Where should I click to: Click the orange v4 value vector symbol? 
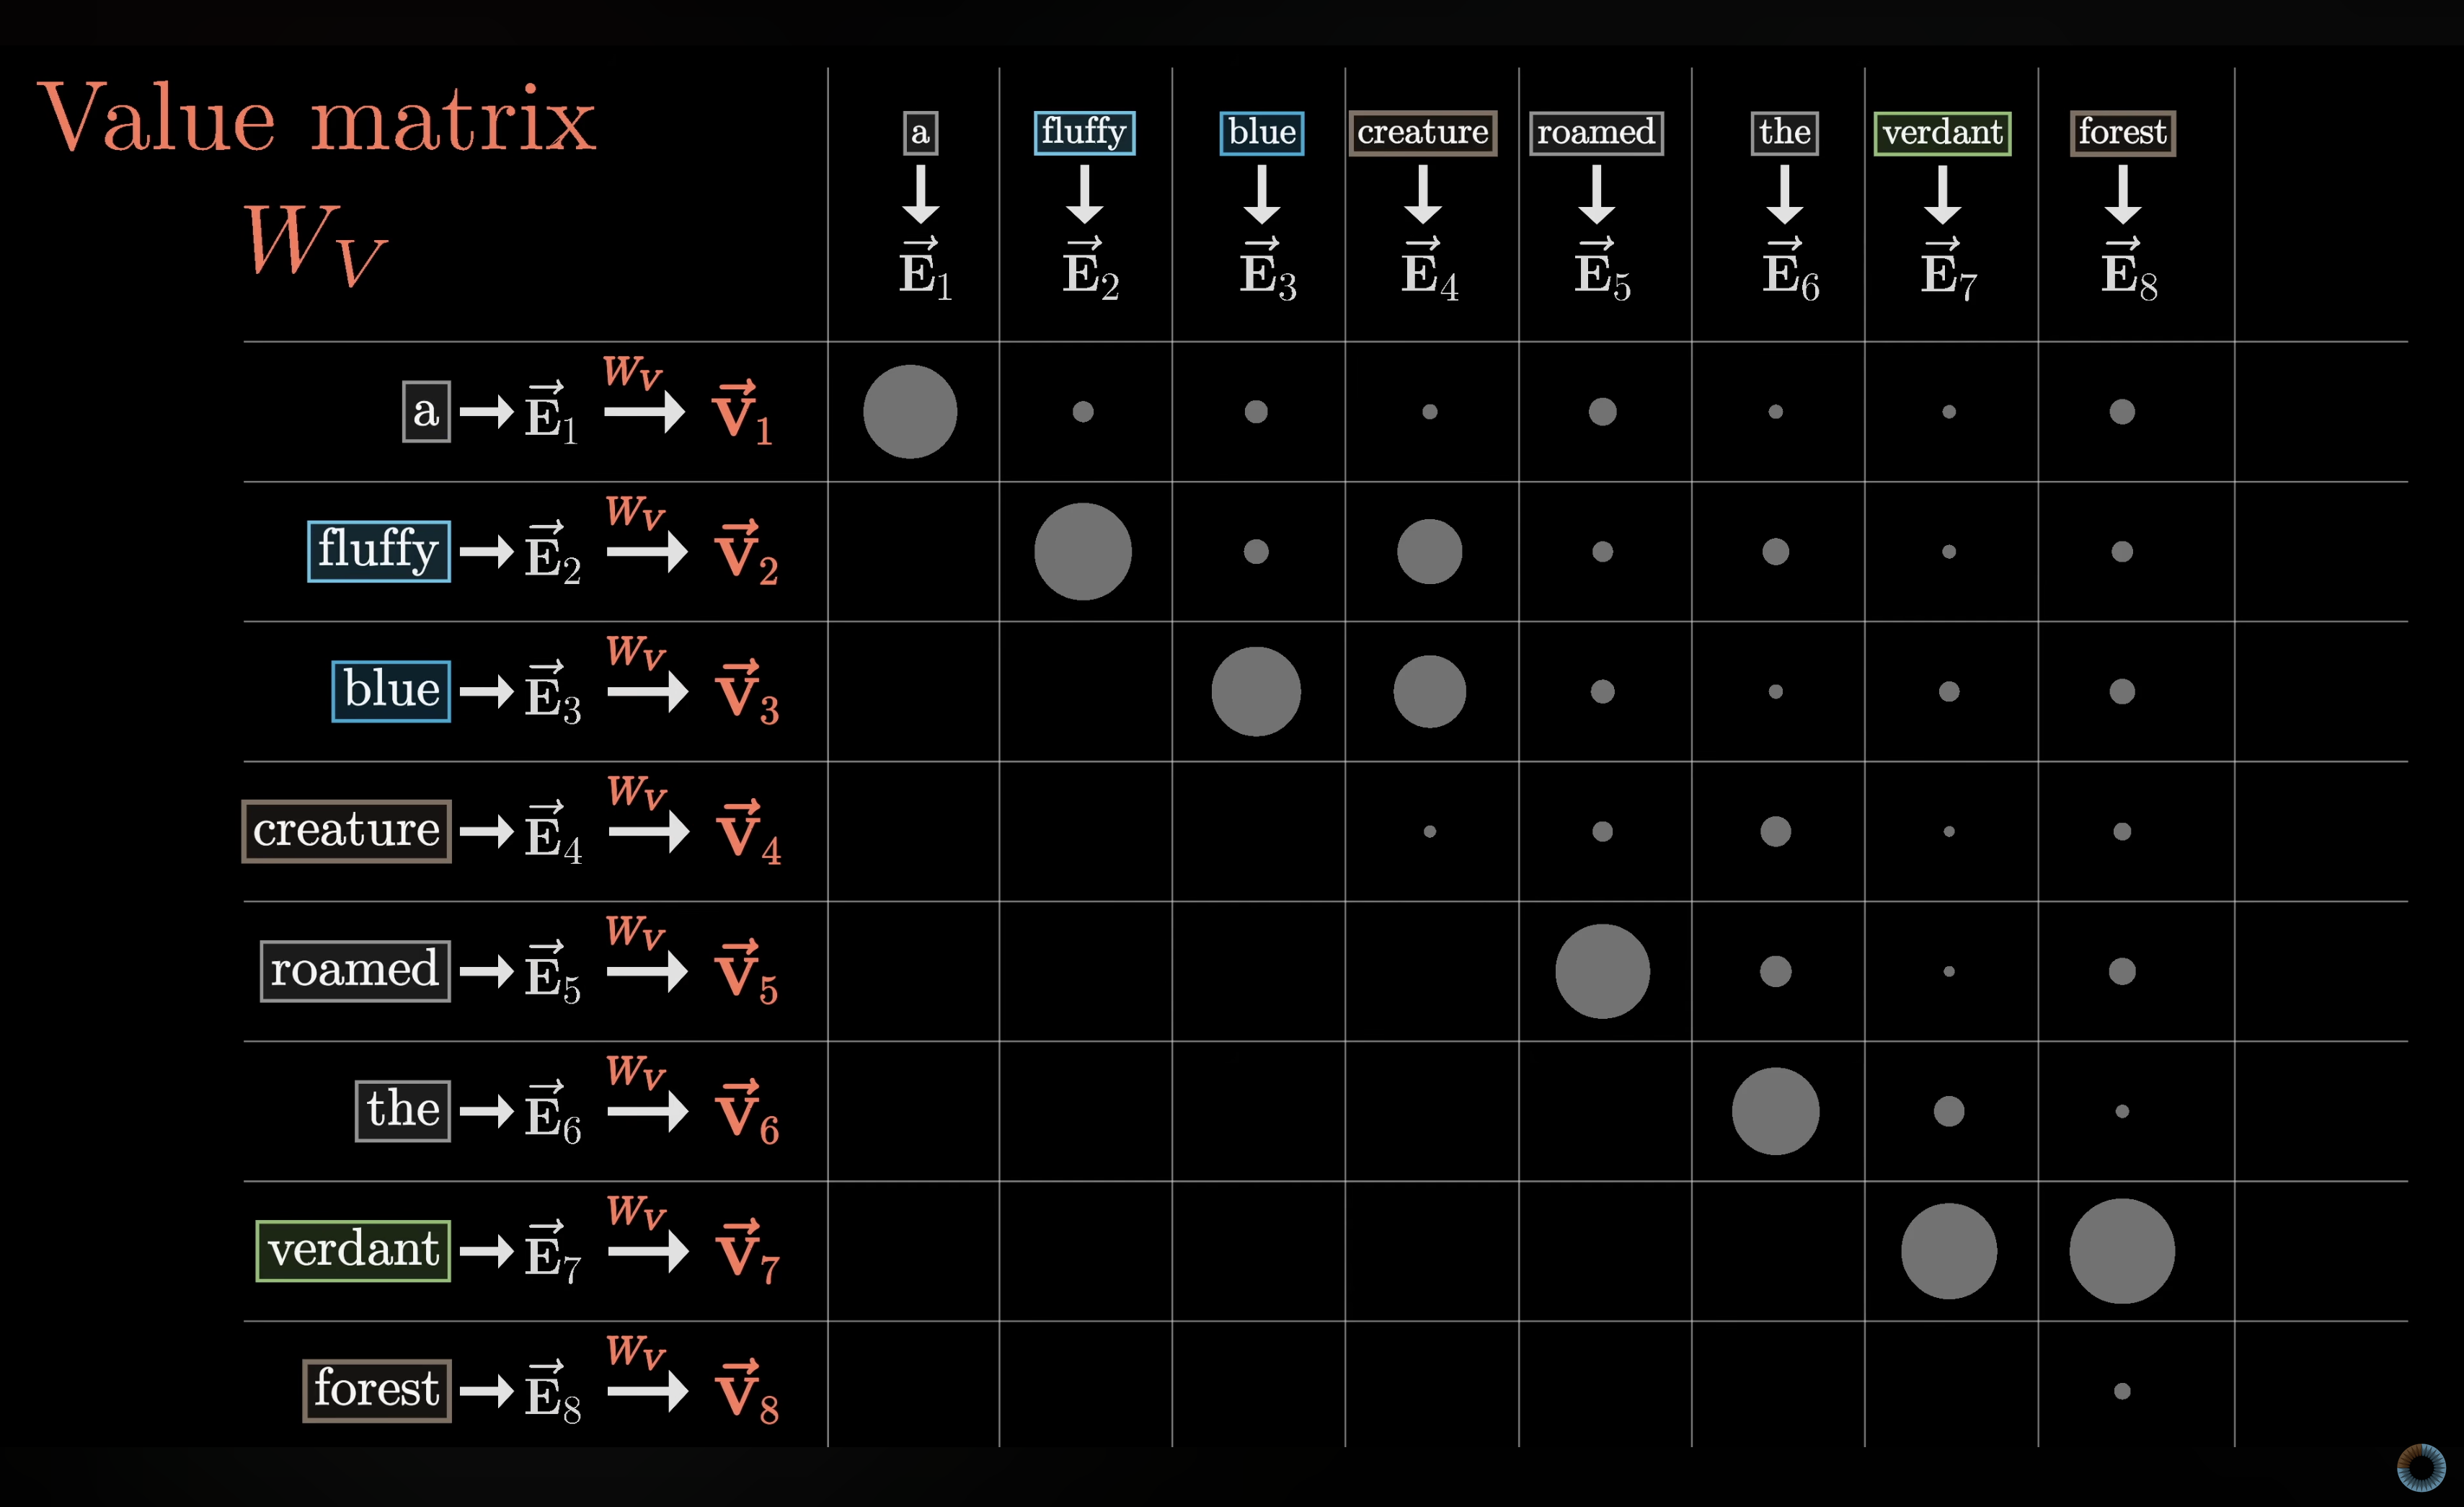click(748, 832)
